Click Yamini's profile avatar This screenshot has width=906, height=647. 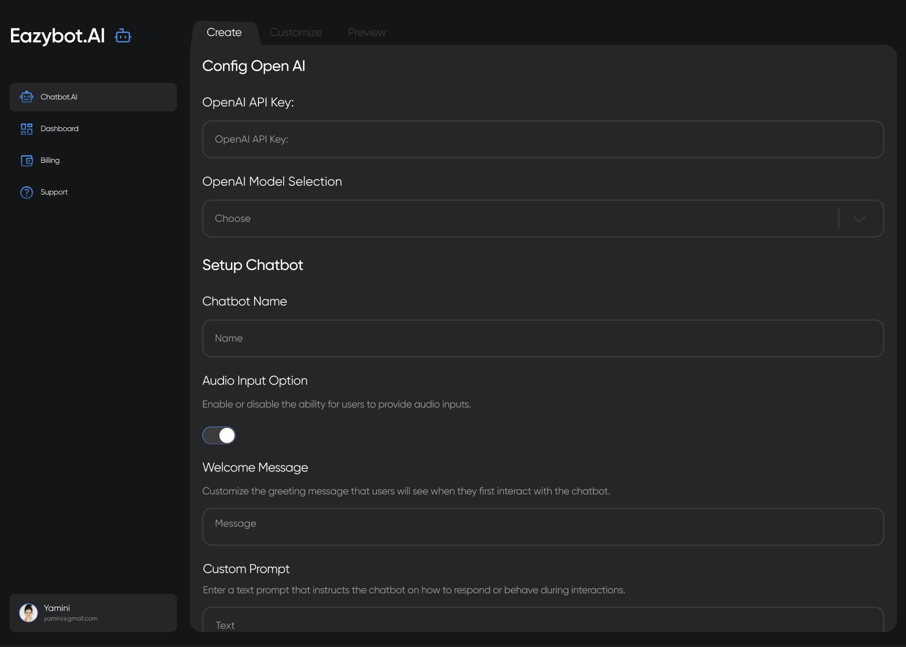coord(28,613)
